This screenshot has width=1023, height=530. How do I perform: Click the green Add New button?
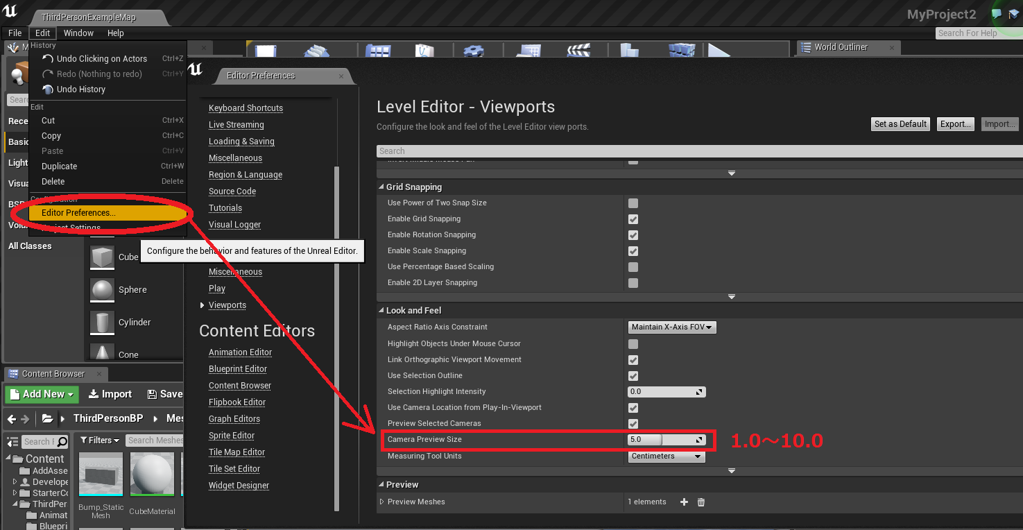click(41, 394)
